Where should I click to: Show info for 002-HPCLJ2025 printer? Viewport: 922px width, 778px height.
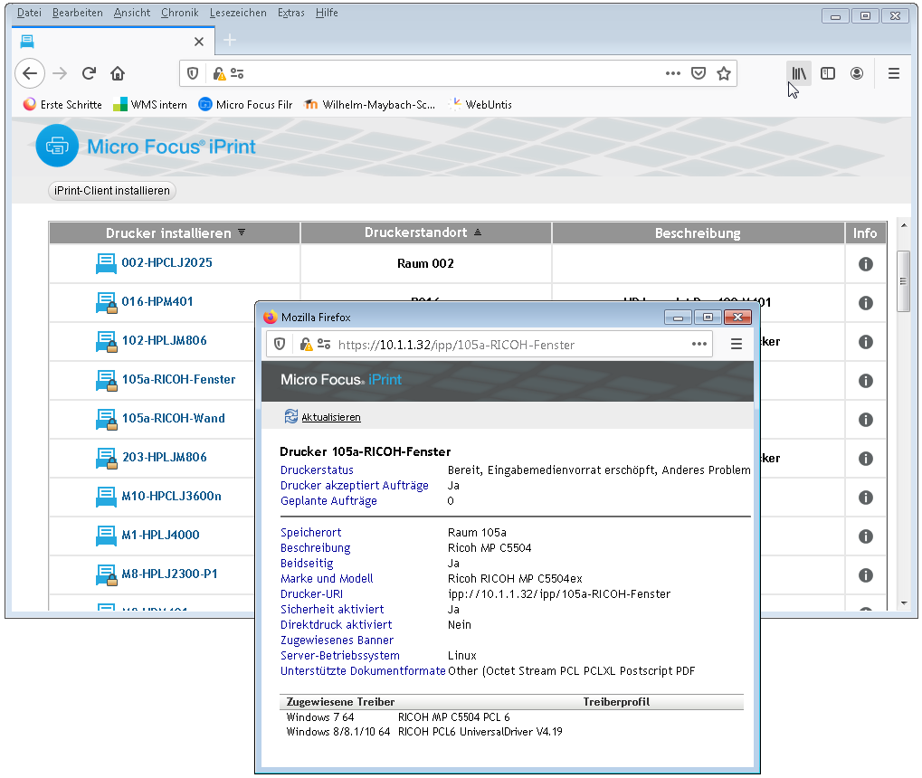click(x=866, y=264)
